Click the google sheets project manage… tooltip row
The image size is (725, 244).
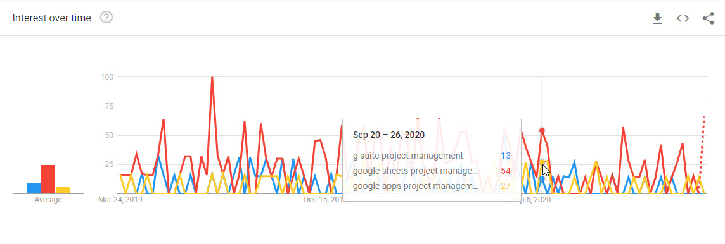432,171
